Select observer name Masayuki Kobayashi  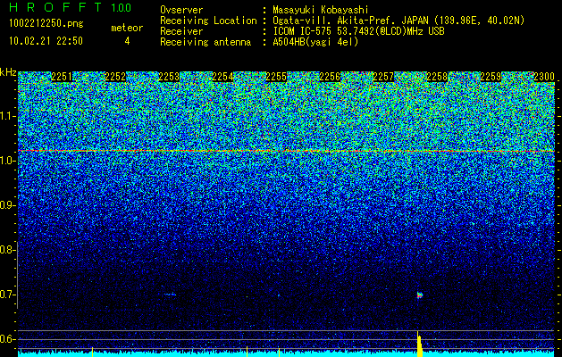pyautogui.click(x=321, y=10)
